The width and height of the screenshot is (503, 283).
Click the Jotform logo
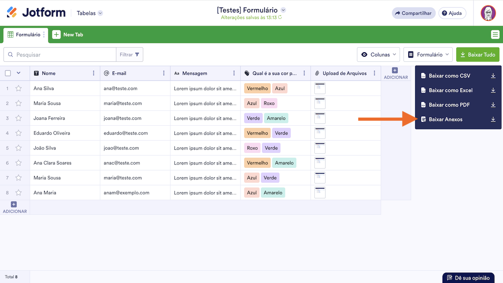(36, 13)
